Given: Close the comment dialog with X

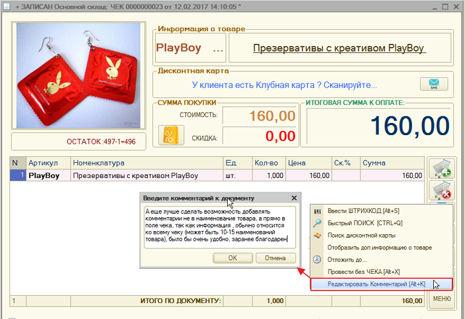Looking at the screenshot, I should click(x=294, y=198).
